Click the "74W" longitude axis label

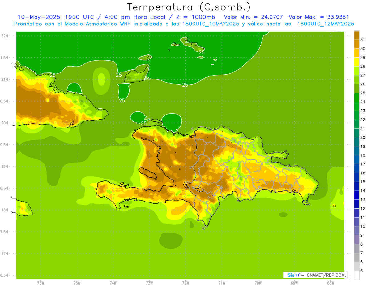click(113, 283)
